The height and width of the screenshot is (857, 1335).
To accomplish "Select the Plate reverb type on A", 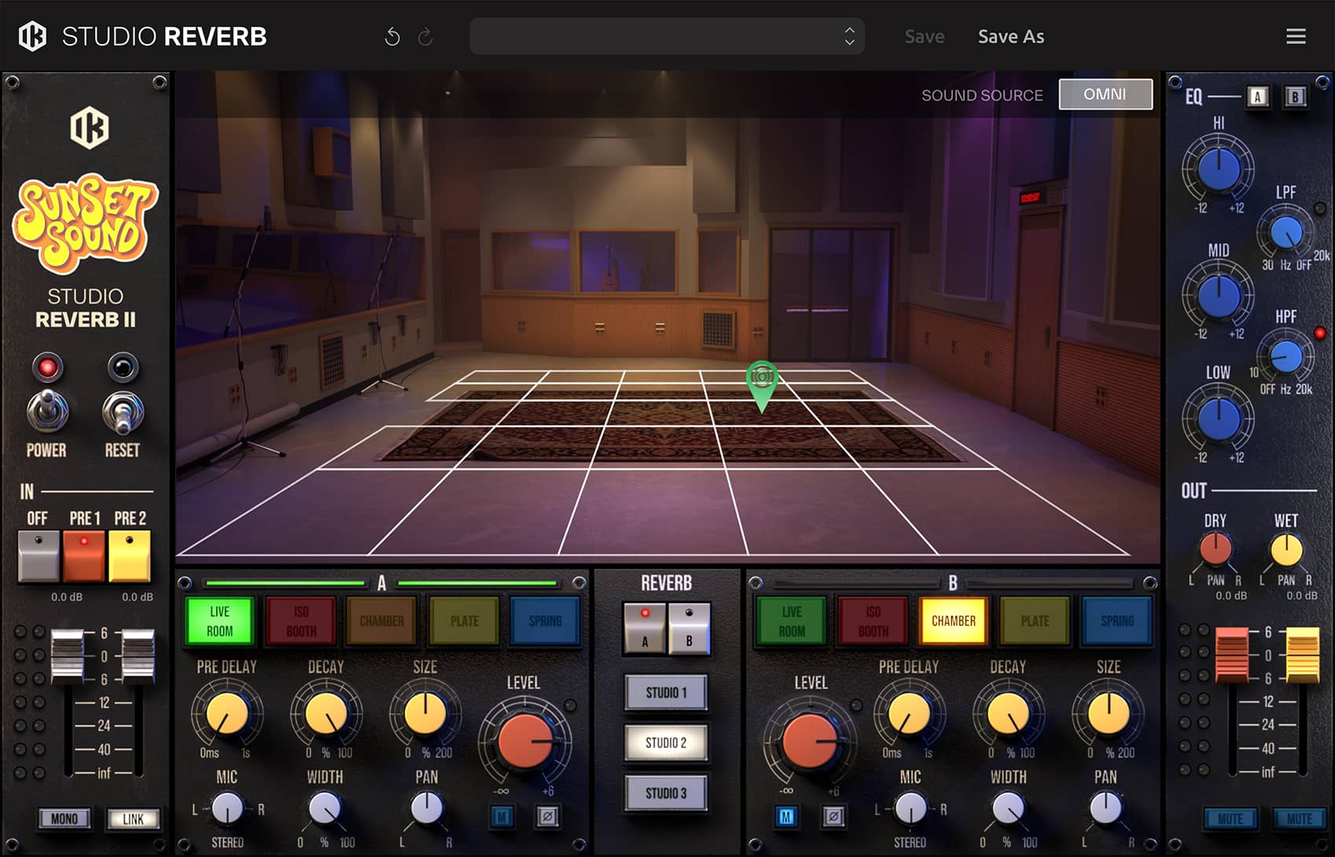I will (x=464, y=621).
